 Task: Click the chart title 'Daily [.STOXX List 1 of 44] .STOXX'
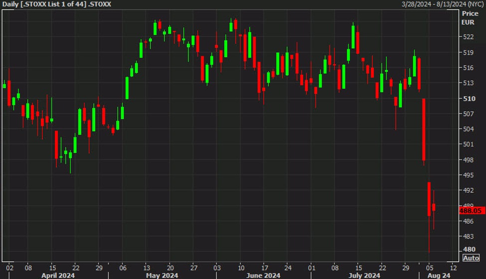tap(56, 4)
